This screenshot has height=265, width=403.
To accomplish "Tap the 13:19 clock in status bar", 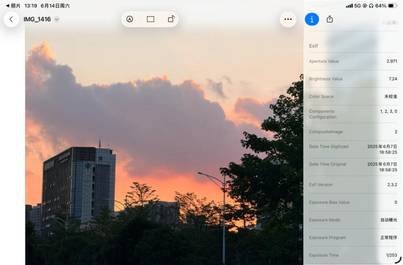I will (x=31, y=6).
